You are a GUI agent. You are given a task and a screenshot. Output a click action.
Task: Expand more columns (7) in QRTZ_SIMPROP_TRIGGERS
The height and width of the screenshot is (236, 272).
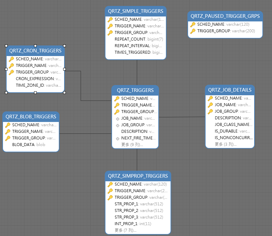125,230
